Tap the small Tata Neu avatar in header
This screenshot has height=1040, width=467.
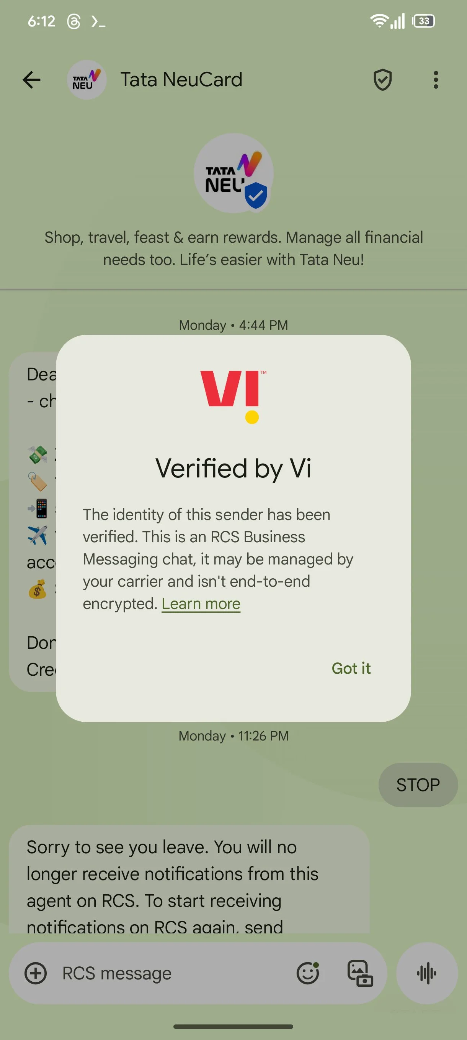(x=87, y=79)
